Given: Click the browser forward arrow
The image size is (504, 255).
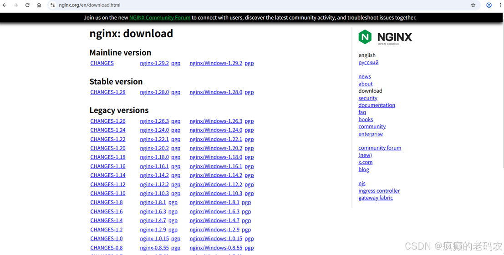Looking at the screenshot, I should 16,5.
